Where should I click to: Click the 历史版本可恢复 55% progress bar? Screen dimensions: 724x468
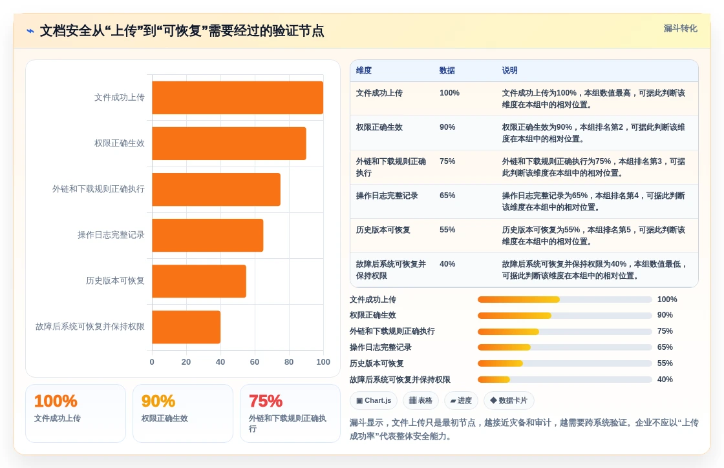pos(565,364)
